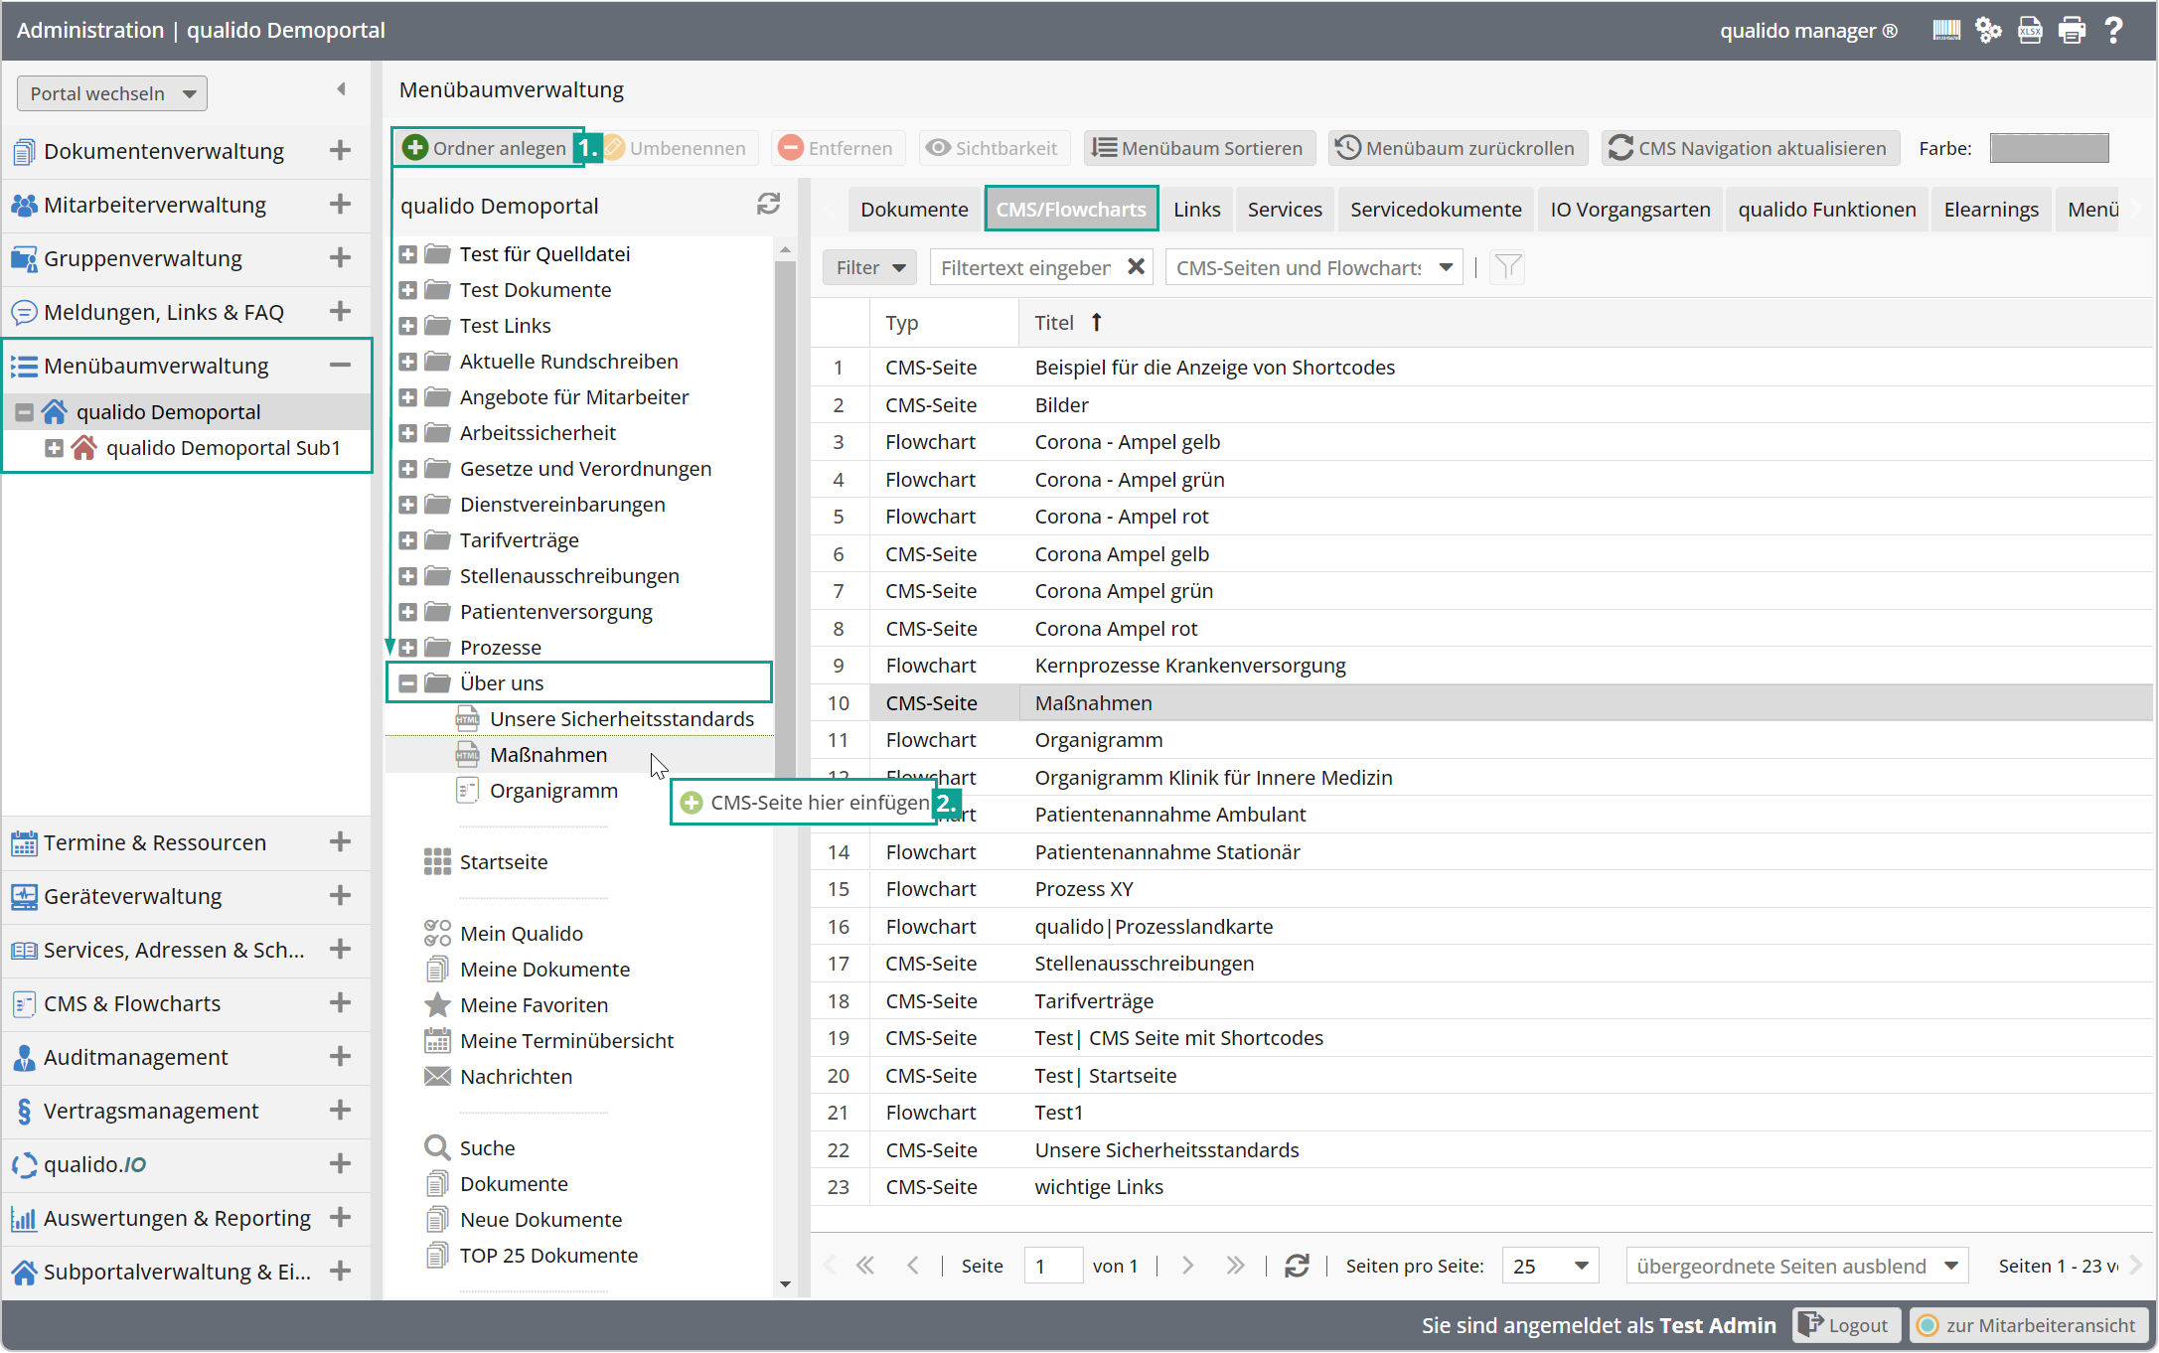Select row Kernprozesse Krankenversorgung

[x=1481, y=666]
